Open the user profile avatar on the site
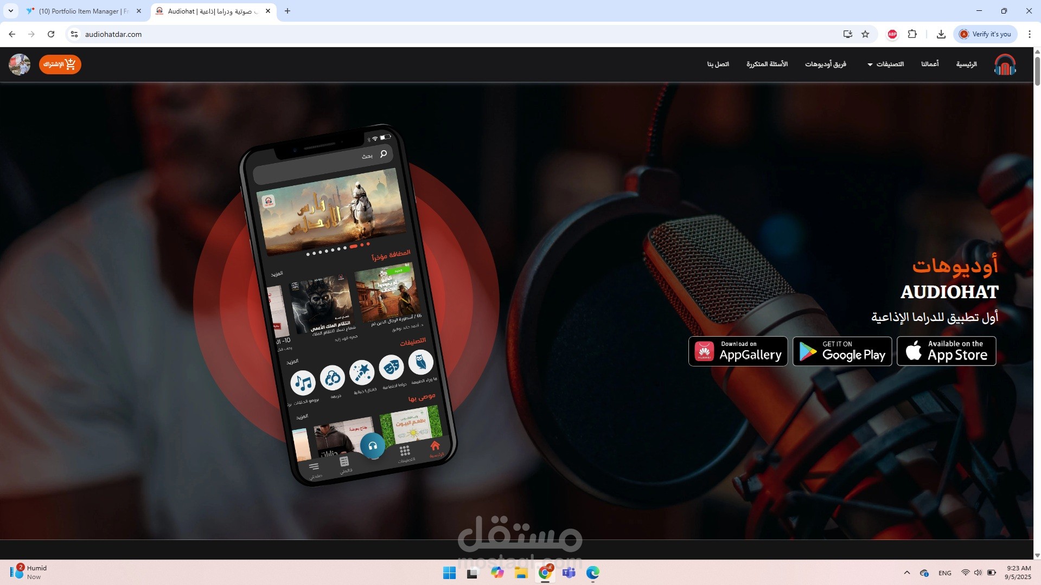 click(20, 65)
